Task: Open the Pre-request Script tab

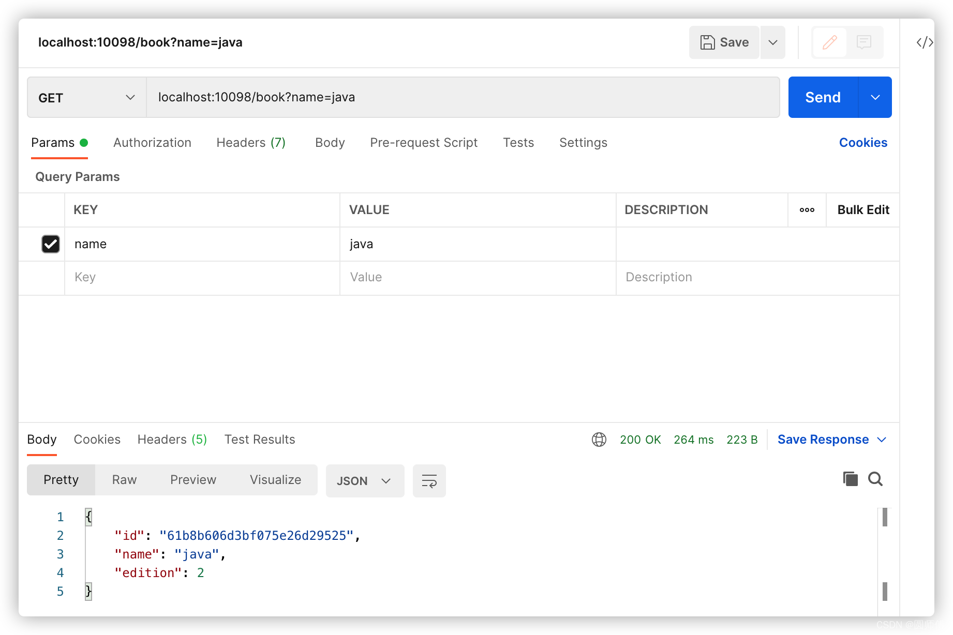Action: coord(424,143)
